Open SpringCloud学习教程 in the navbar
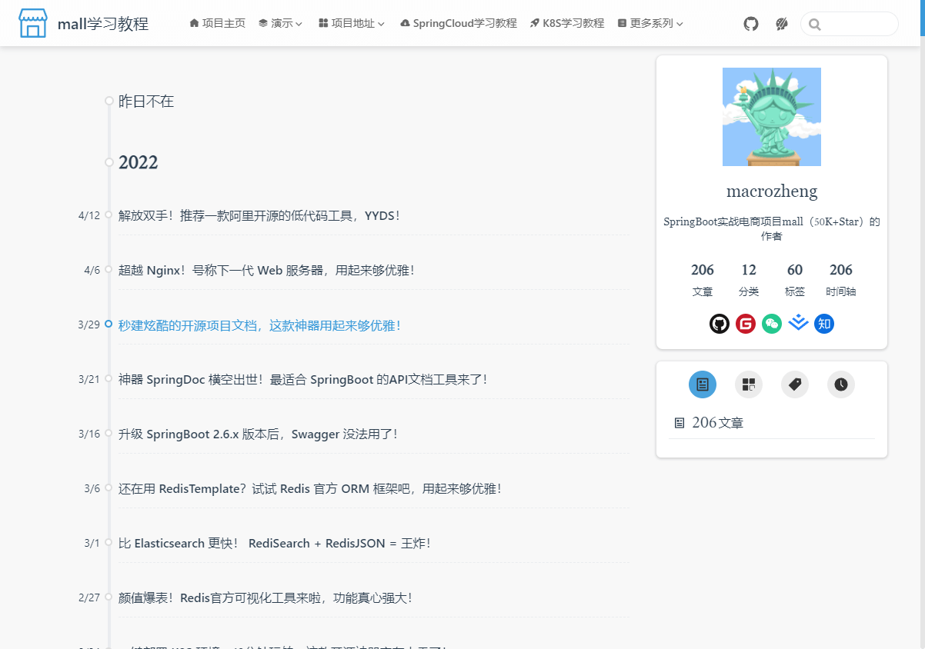Image resolution: width=925 pixels, height=649 pixels. click(x=459, y=23)
